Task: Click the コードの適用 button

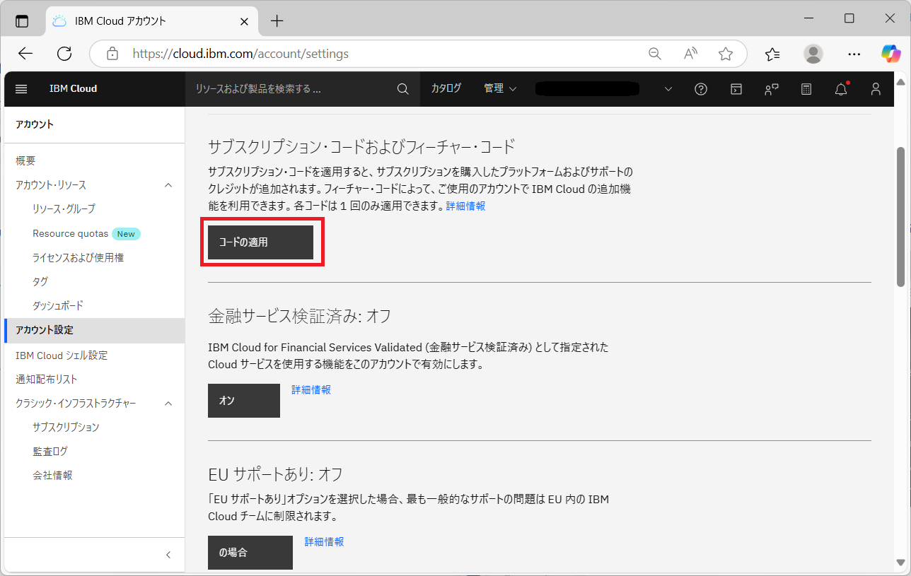Action: click(262, 242)
